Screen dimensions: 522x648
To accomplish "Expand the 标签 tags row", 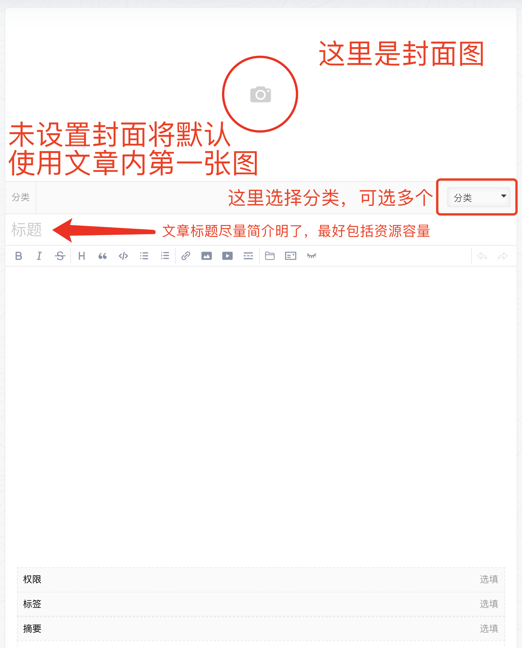I will tap(261, 604).
